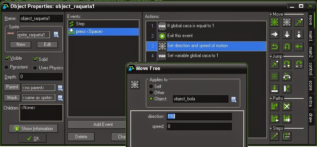317x147 pixels.
Task: Switch to the main1 actions tab
Action: pos(311,36)
